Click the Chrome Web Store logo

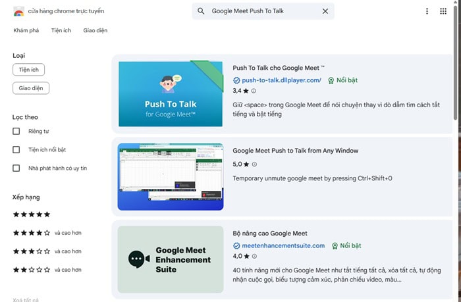pyautogui.click(x=19, y=11)
